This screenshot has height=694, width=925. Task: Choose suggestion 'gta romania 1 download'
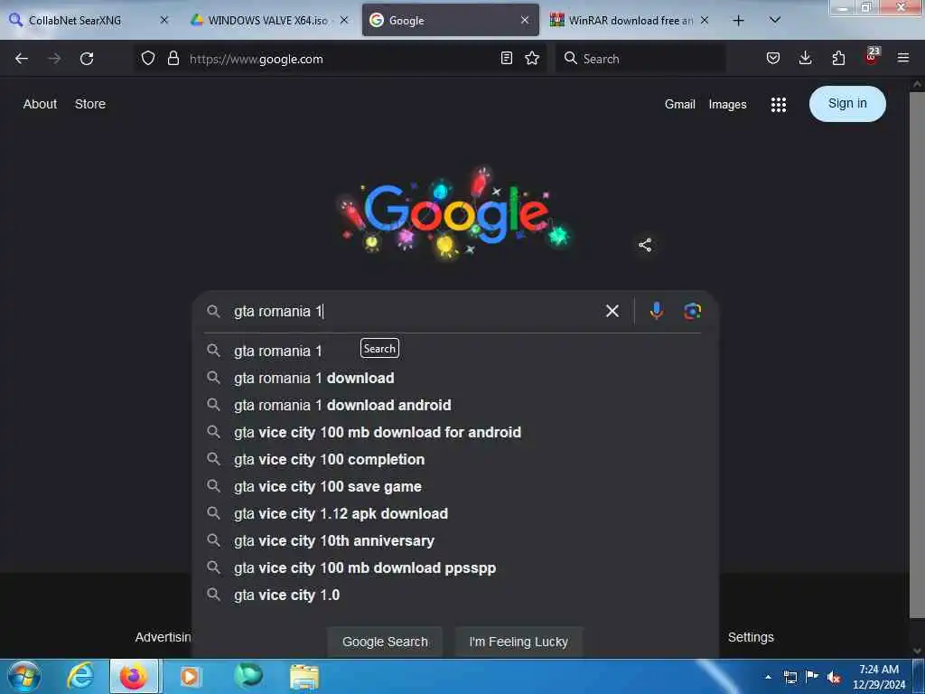(454, 378)
